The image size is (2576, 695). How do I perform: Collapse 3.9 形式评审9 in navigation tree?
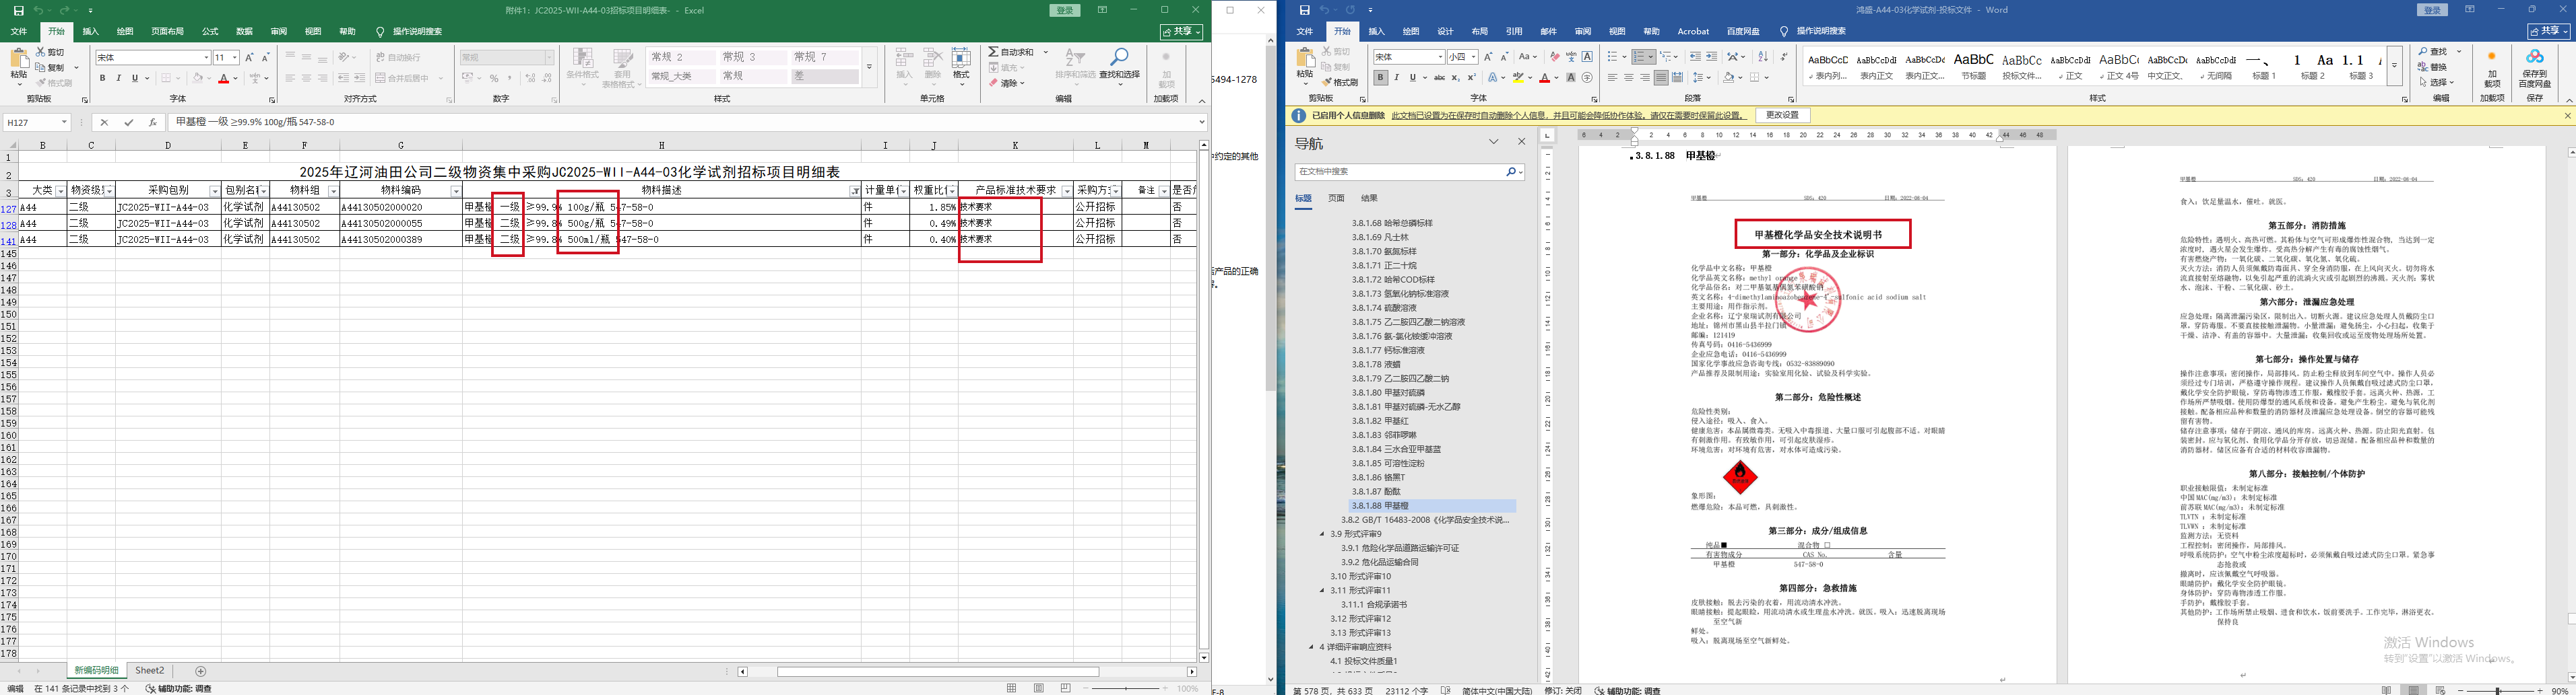(1323, 534)
